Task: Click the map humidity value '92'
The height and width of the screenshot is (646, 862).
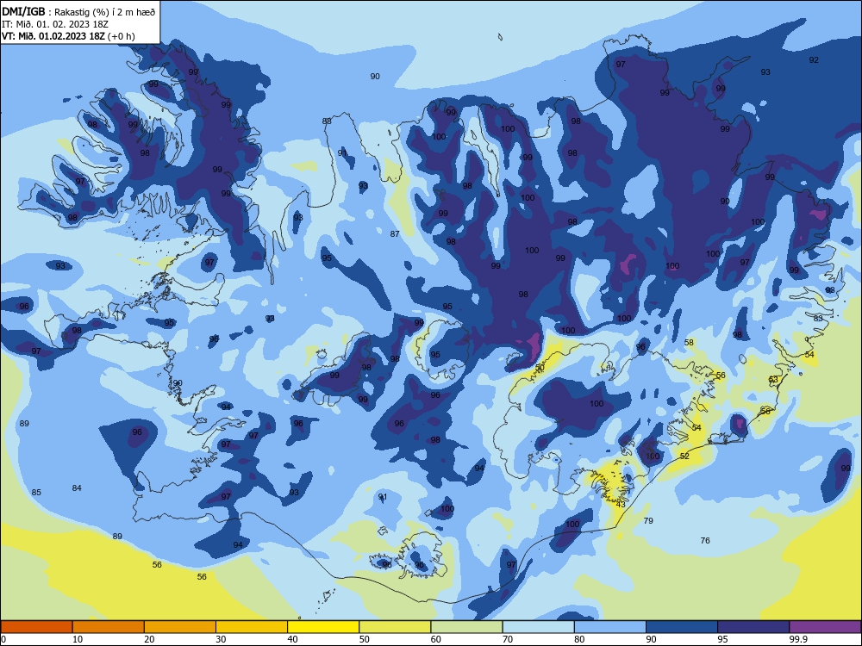Action: point(814,60)
